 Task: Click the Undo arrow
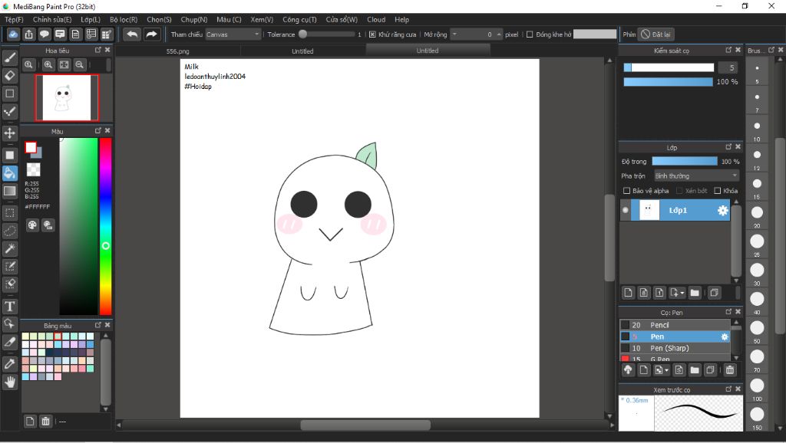tap(132, 34)
